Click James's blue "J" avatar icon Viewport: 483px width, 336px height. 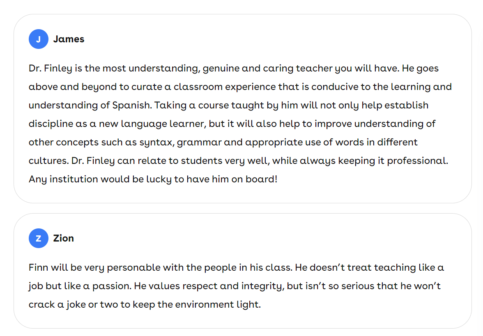point(39,39)
